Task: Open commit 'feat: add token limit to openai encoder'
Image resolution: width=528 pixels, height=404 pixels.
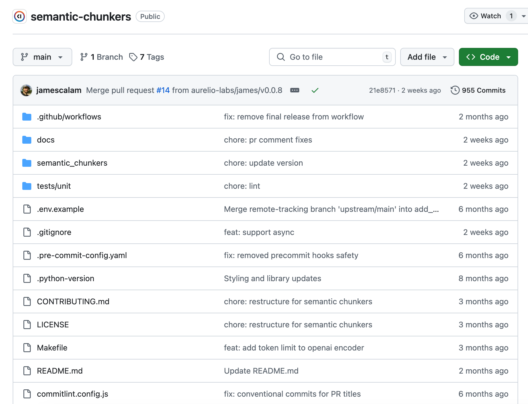Action: tap(294, 348)
